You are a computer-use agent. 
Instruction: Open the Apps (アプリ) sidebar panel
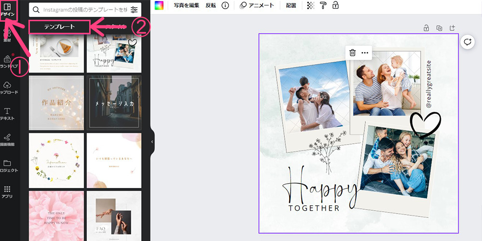click(x=7, y=192)
